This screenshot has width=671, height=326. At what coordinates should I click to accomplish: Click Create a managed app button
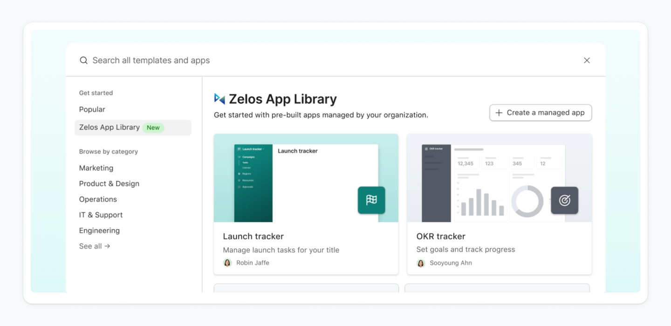coord(541,113)
